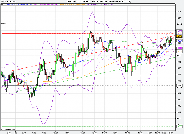This screenshot has height=134, width=184.
Task: Click the 21:38 (19:38) time display
Action: [125, 1]
